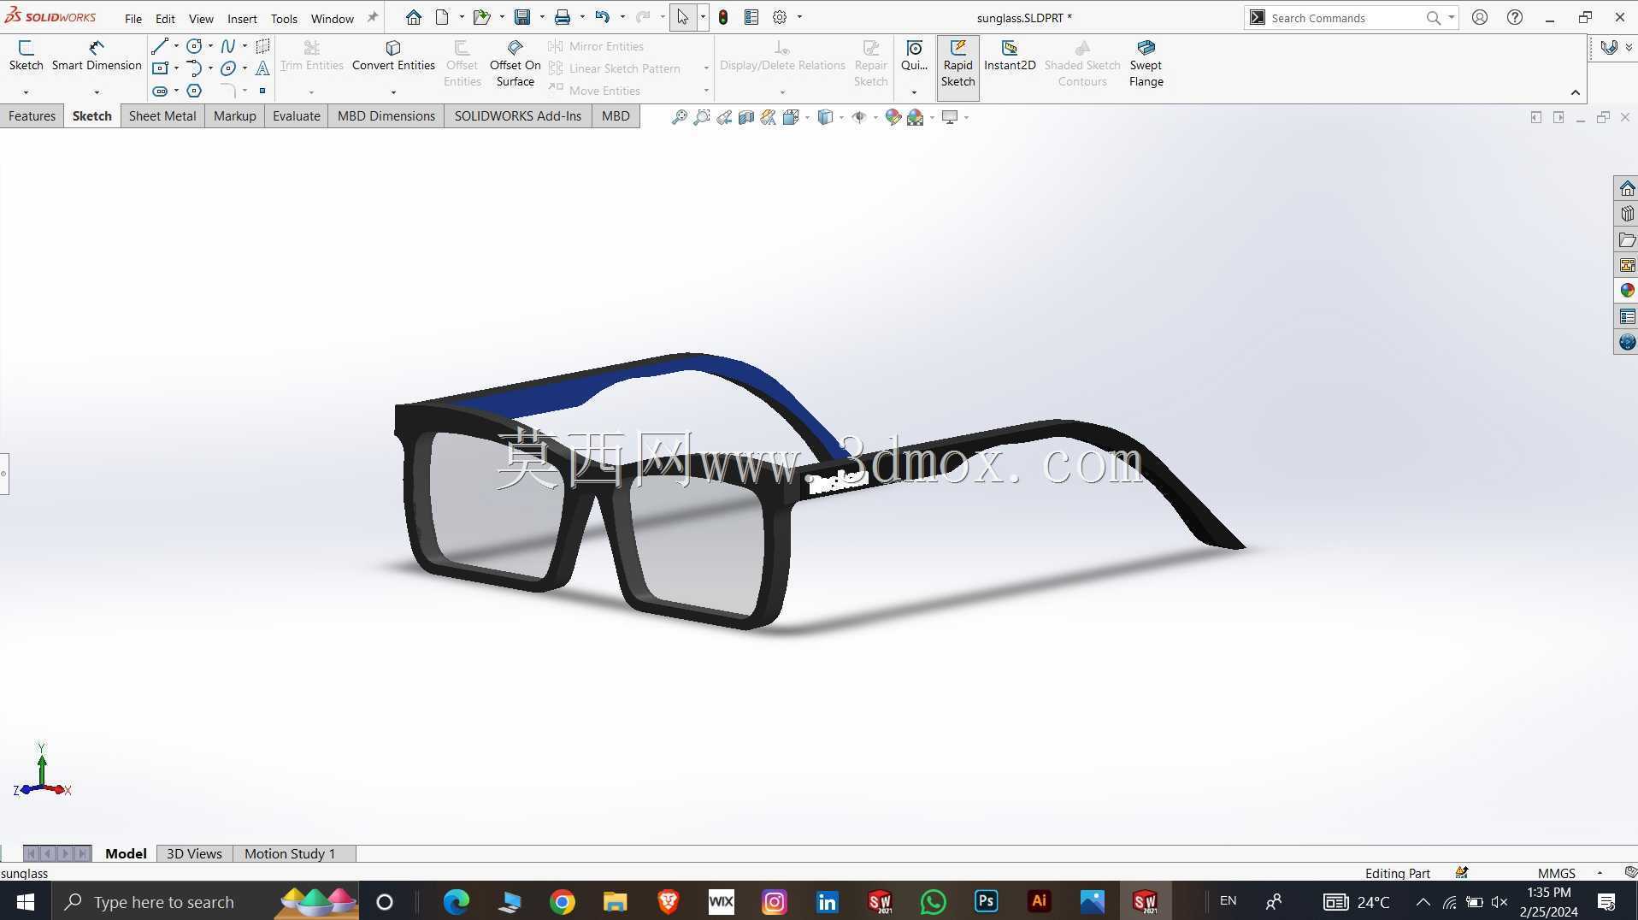Switch to the Evaluate tab

point(297,116)
